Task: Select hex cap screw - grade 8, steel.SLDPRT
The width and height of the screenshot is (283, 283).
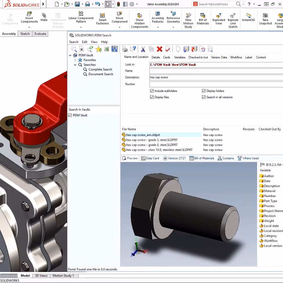Action: [x=152, y=145]
